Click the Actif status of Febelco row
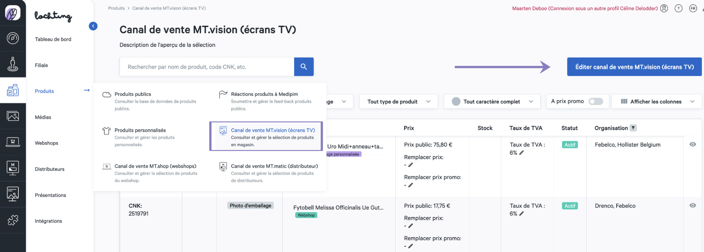 [570, 145]
